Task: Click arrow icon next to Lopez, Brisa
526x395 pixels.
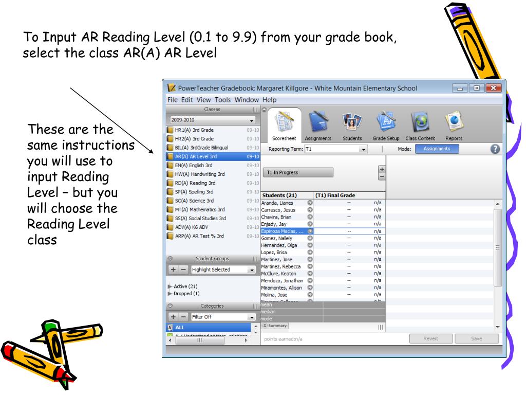Action: pyautogui.click(x=310, y=252)
